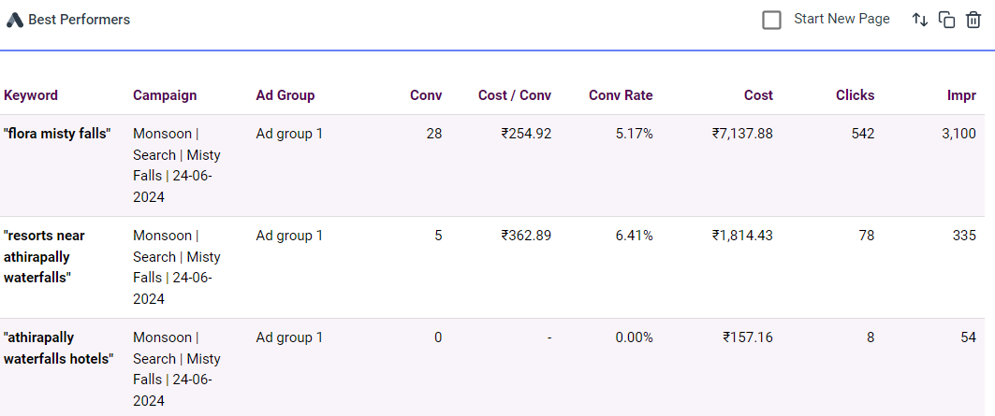Click the Best Performers widget title
The width and height of the screenshot is (995, 416).
(80, 20)
